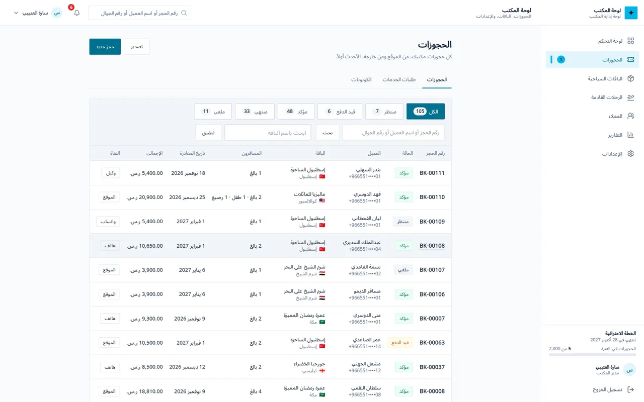The image size is (644, 402).
Task: Open the لوحة التحكم dashboard icon
Action: pyautogui.click(x=630, y=41)
